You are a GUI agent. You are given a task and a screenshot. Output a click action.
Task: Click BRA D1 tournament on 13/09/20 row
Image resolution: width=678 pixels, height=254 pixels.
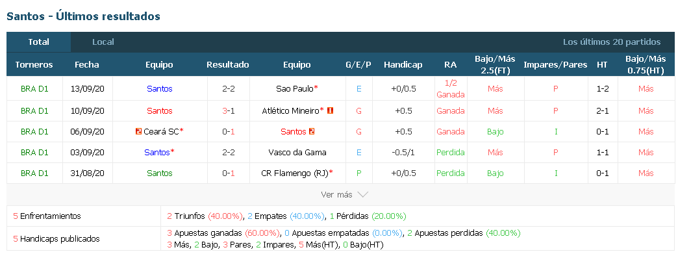pos(34,89)
